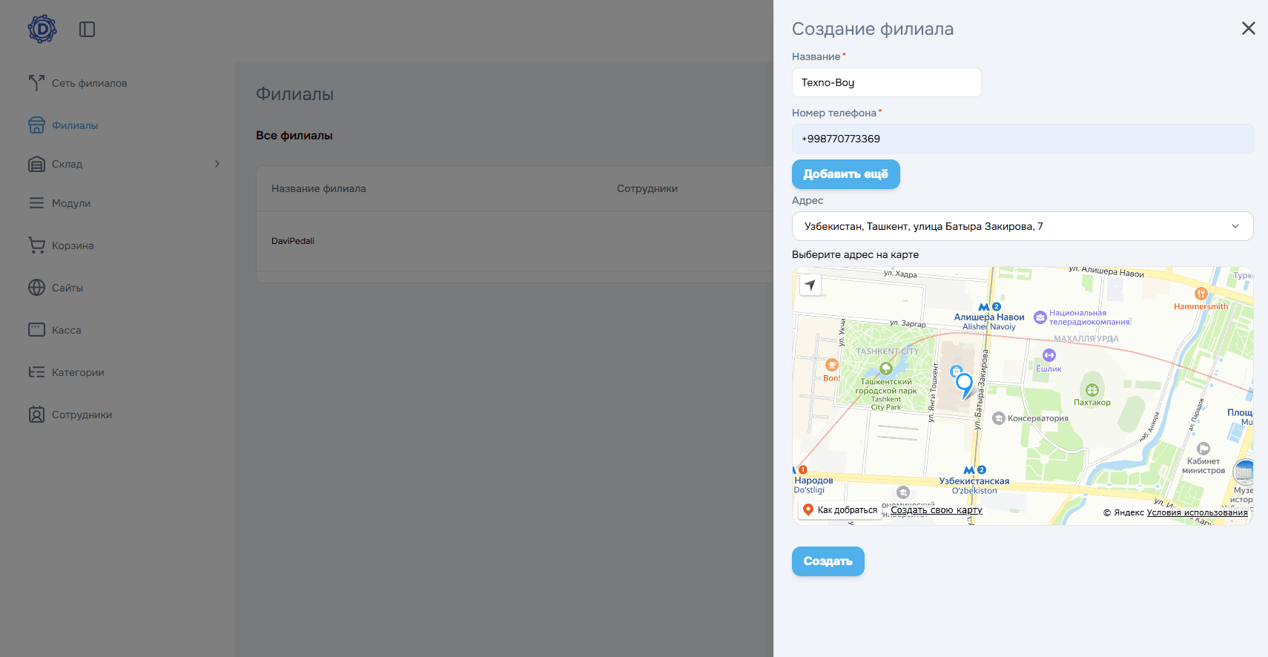Viewport: 1268px width, 657px height.
Task: Expand the Склад submenu chevron
Action: 217,164
